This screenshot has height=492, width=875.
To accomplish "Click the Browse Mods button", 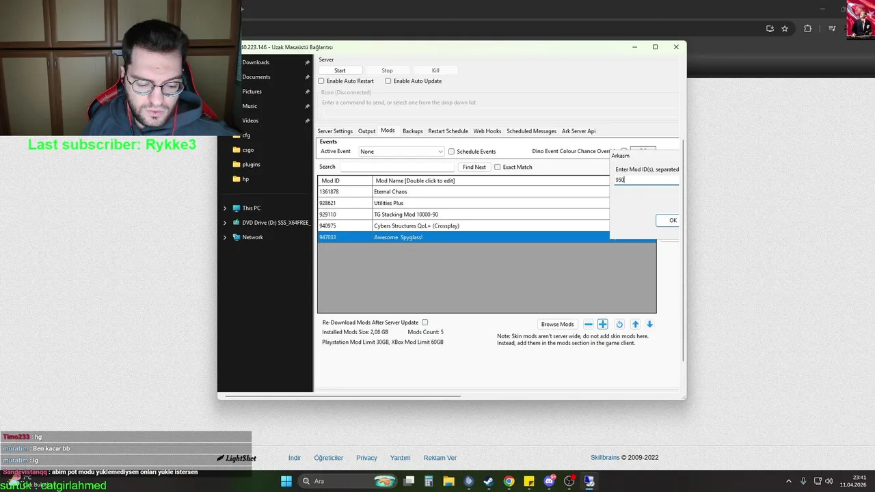I will tap(557, 325).
